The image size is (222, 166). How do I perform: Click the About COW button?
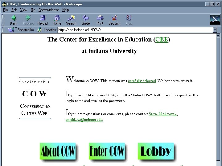(x=58, y=151)
